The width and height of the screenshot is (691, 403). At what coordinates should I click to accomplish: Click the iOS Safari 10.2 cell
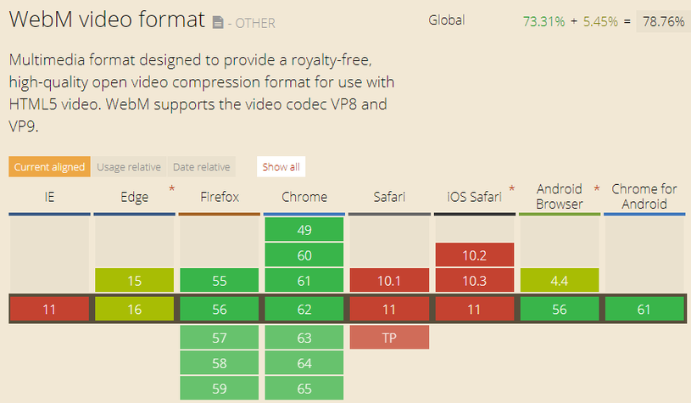474,255
